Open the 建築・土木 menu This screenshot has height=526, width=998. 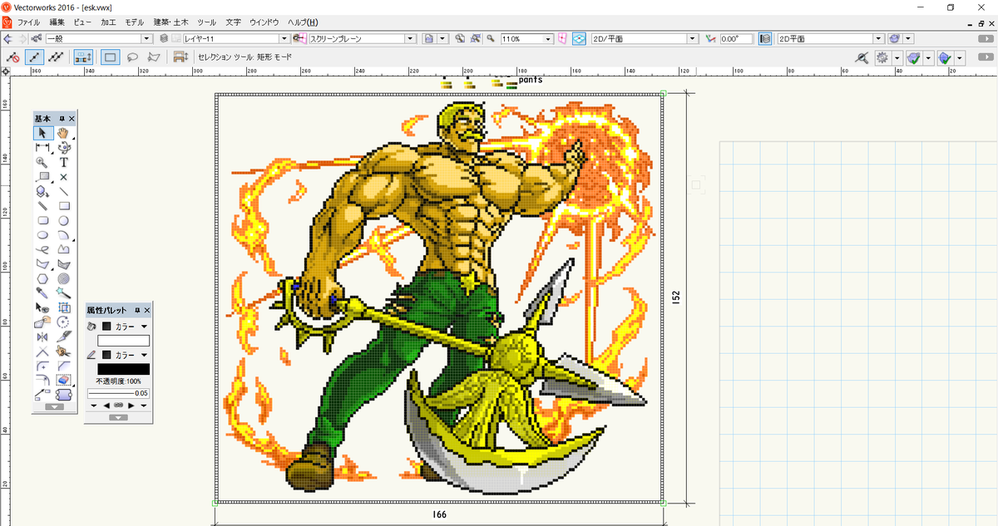pos(170,22)
